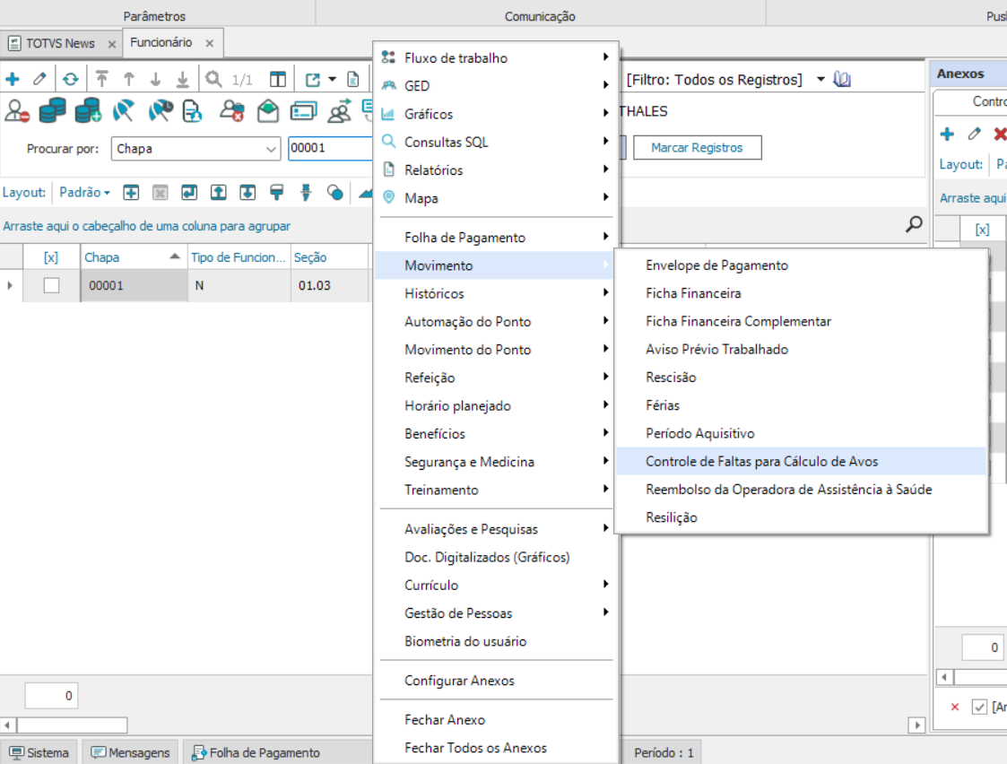Viewport: 1007px width, 764px height.
Task: Add attachment with plus in Anexos panel
Action: coord(947,135)
